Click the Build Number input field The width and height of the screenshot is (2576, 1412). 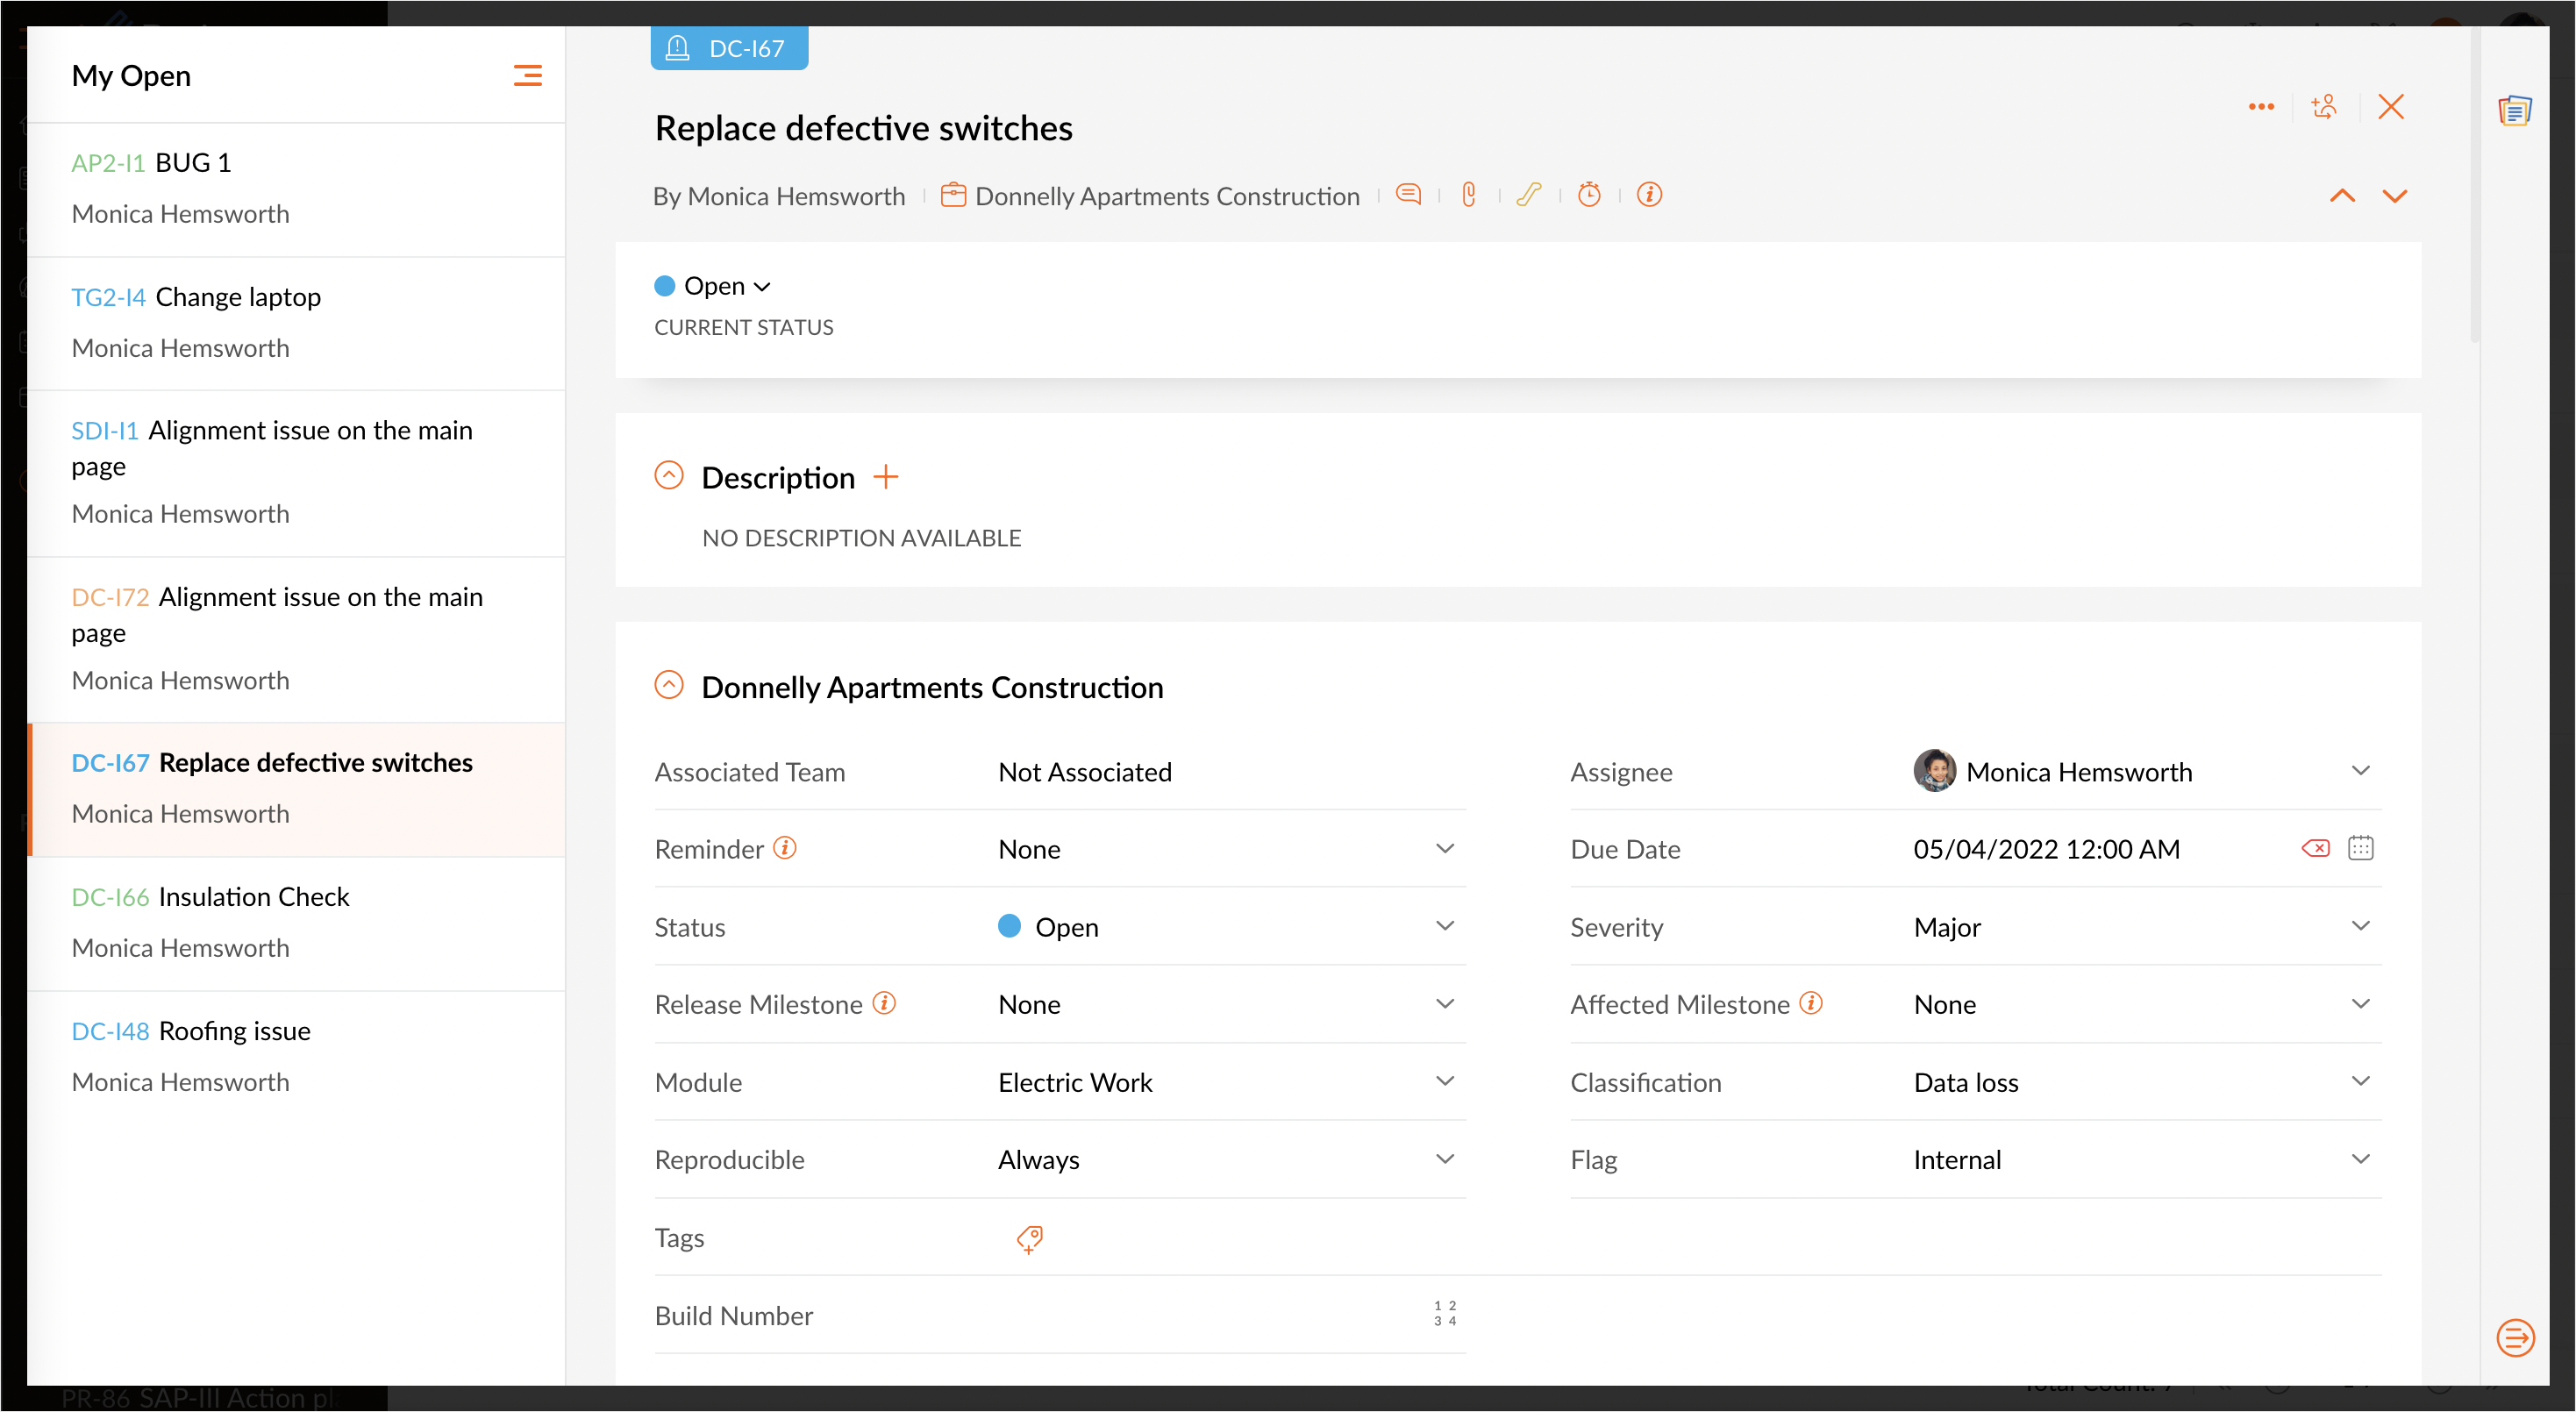coord(1200,1315)
